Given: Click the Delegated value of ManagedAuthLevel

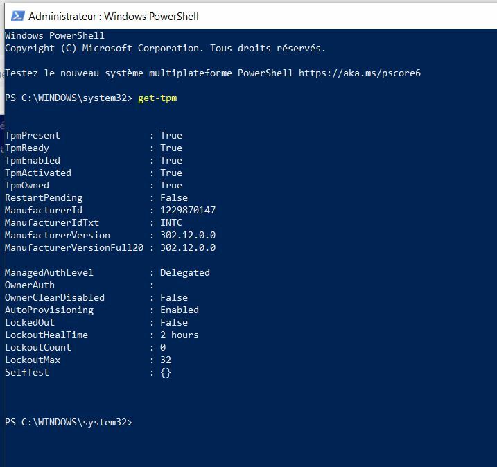Looking at the screenshot, I should [x=185, y=272].
